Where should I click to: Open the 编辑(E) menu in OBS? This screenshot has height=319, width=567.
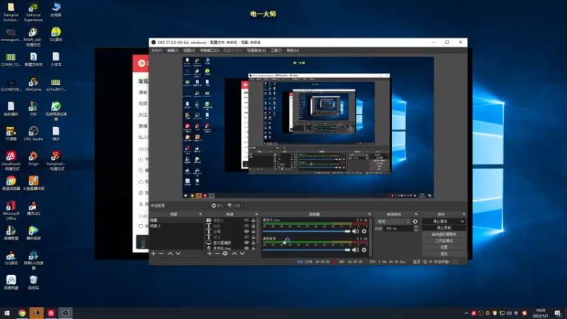(173, 50)
